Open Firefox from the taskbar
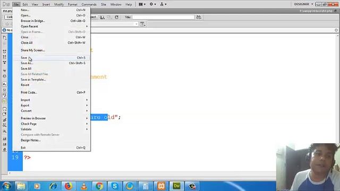The image size is (340, 191). click(69, 186)
